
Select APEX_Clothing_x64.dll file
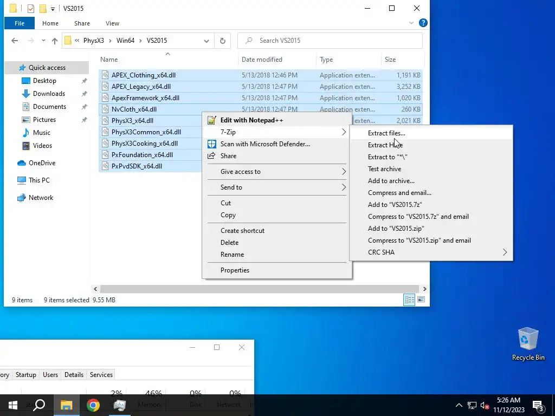[x=143, y=75]
